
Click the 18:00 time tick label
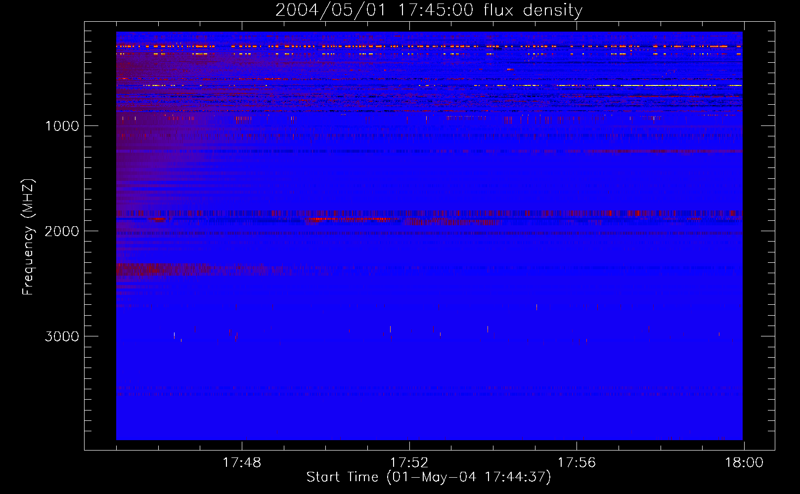(x=744, y=463)
